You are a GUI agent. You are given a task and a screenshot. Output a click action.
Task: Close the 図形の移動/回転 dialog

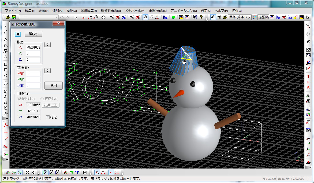tap(58, 23)
